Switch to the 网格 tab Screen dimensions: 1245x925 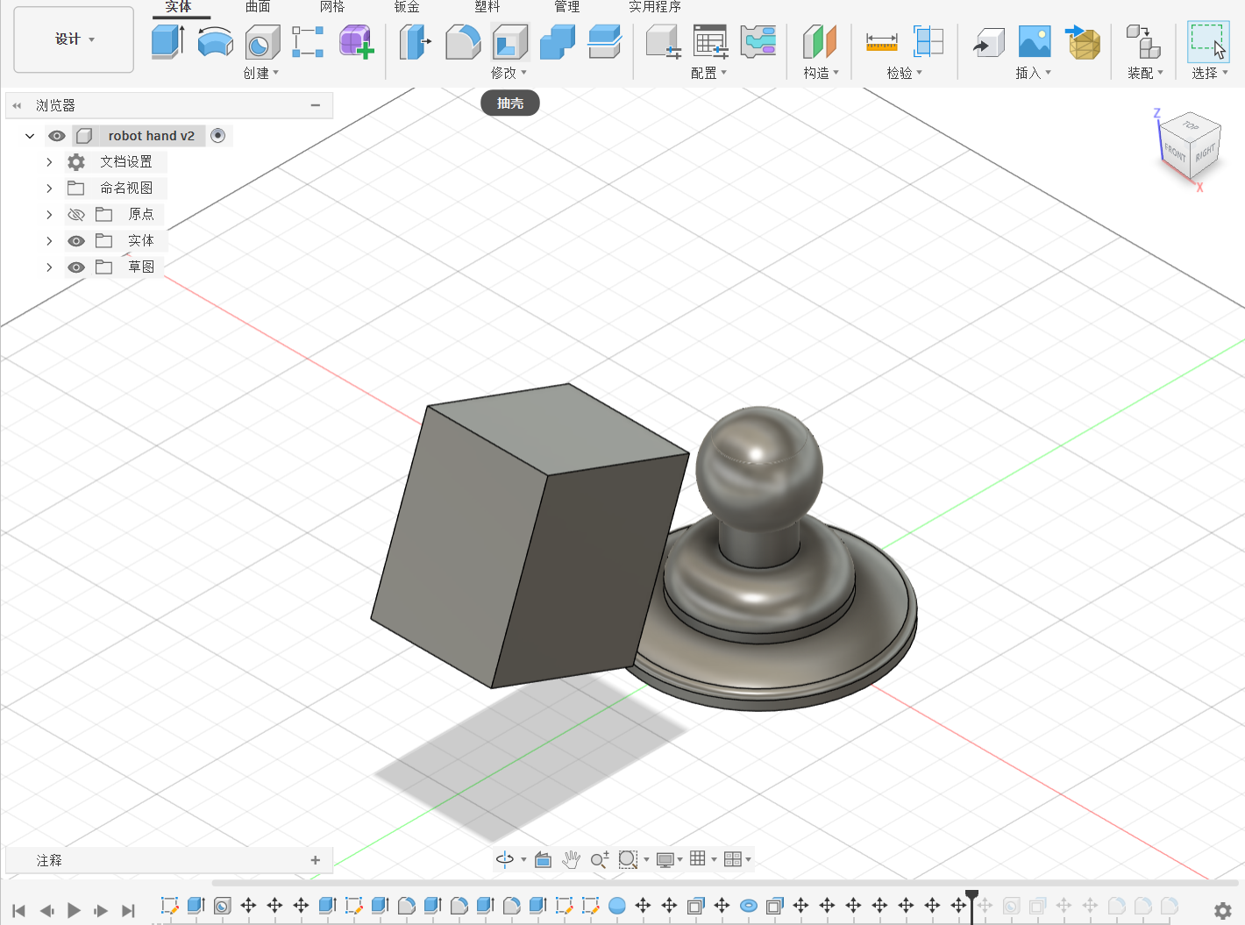(x=332, y=7)
